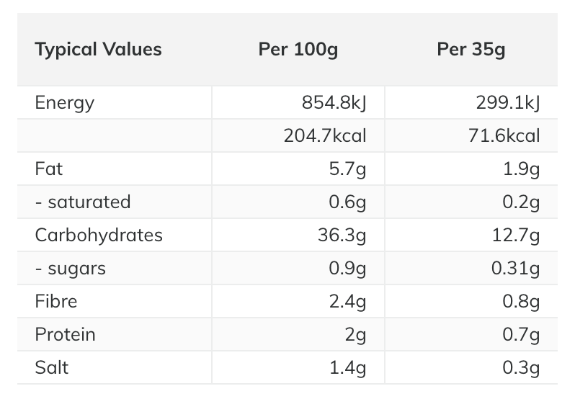Click the Fat row label
Image resolution: width=575 pixels, height=399 pixels.
[x=49, y=169]
